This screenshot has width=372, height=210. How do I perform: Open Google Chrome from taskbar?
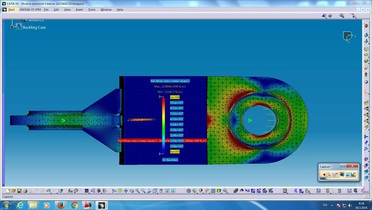74,206
